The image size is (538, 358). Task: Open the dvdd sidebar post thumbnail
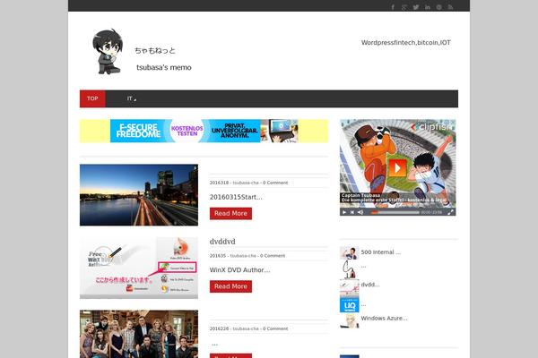pos(350,288)
